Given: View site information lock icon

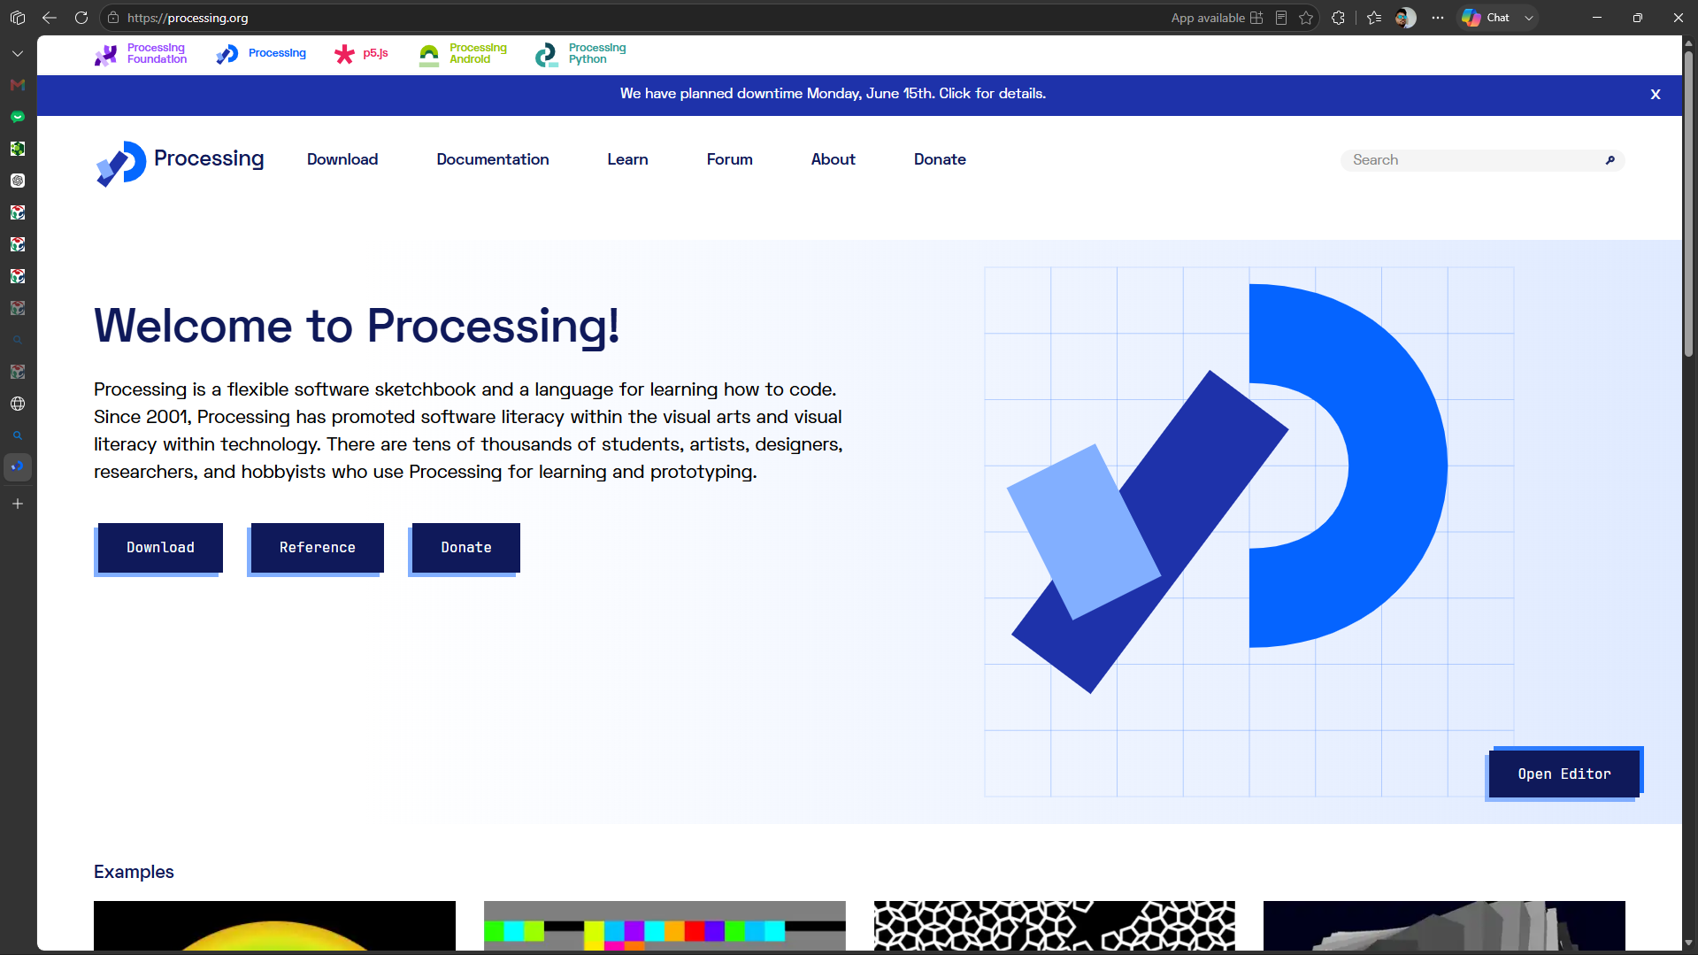Looking at the screenshot, I should tap(113, 18).
